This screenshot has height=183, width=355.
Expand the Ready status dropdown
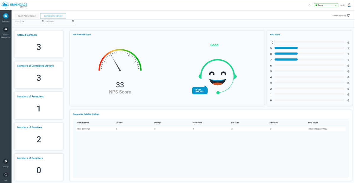tap(326, 5)
